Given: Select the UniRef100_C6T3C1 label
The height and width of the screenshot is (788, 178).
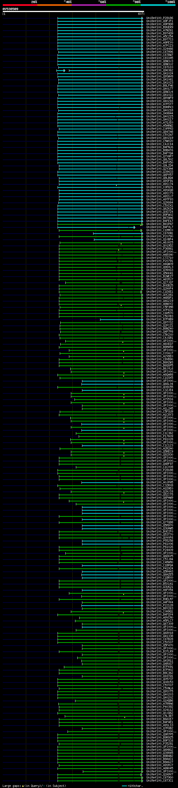Looking at the screenshot, I should [x=160, y=780].
